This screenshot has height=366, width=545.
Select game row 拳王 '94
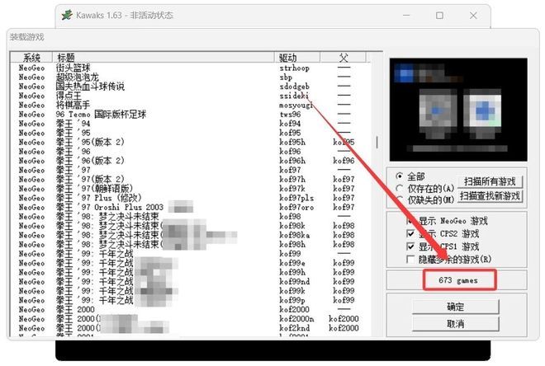[190, 124]
